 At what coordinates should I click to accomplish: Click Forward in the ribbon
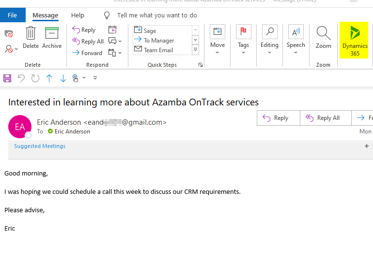[87, 53]
